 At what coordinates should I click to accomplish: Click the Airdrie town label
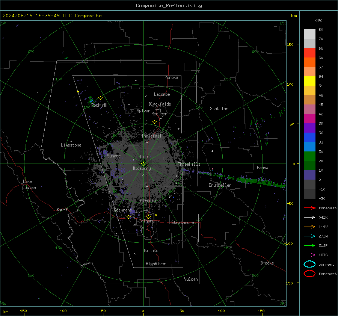pyautogui.click(x=148, y=201)
